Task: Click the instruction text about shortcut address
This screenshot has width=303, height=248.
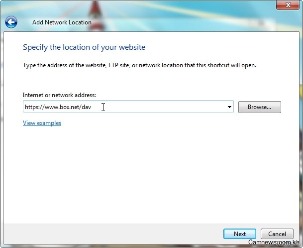Action: tap(139, 65)
